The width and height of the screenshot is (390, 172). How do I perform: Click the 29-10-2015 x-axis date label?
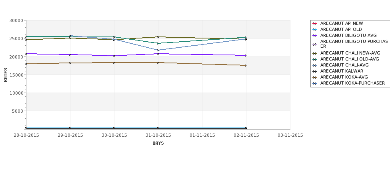click(x=70, y=136)
